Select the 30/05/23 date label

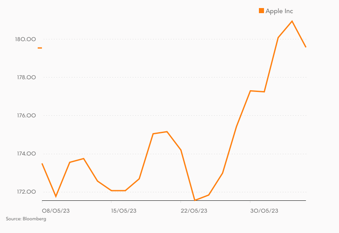[264, 211]
